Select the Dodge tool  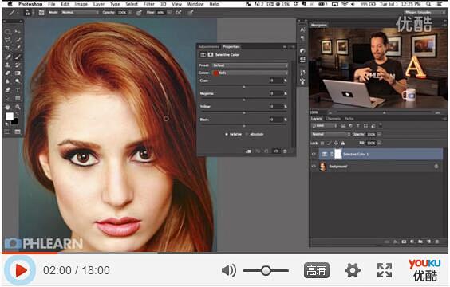pyautogui.click(x=18, y=81)
